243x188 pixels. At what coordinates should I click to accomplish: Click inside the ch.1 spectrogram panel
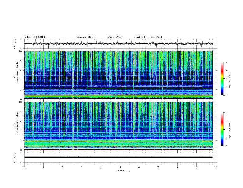coord(118,75)
